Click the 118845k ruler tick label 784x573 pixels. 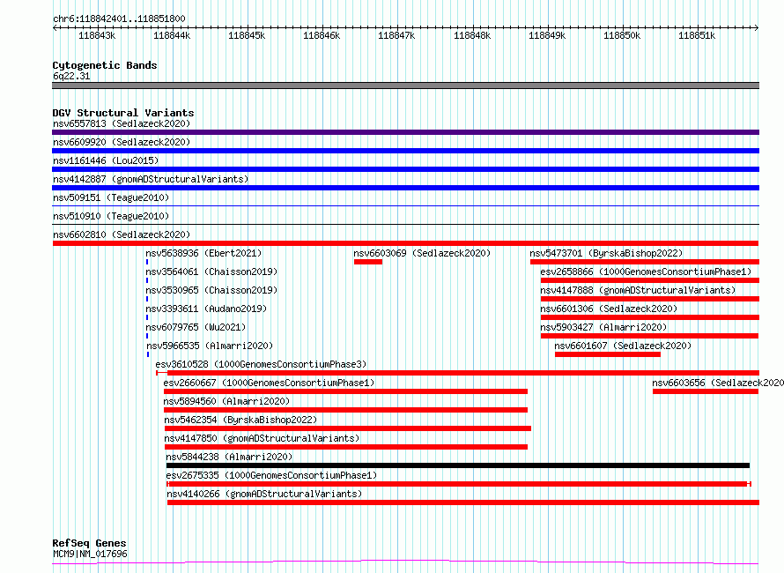coord(247,35)
